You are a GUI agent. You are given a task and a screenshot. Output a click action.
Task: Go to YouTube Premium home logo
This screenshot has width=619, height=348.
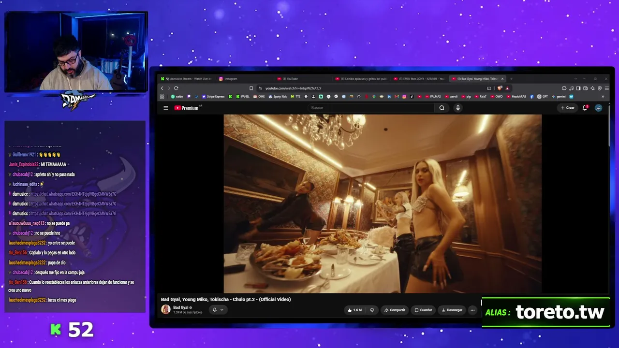tap(186, 108)
